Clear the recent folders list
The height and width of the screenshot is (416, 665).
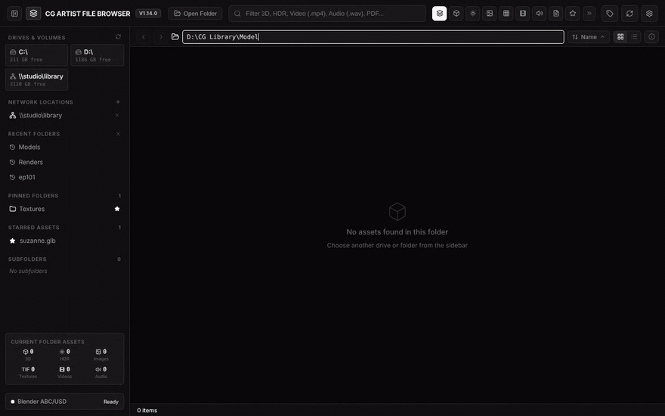click(119, 134)
